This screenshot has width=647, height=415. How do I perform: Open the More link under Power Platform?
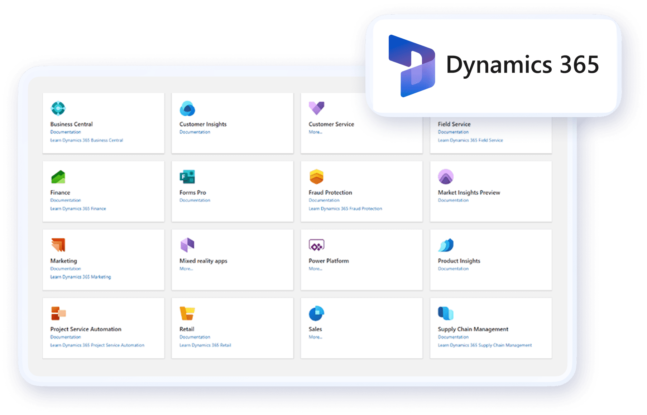coord(316,269)
